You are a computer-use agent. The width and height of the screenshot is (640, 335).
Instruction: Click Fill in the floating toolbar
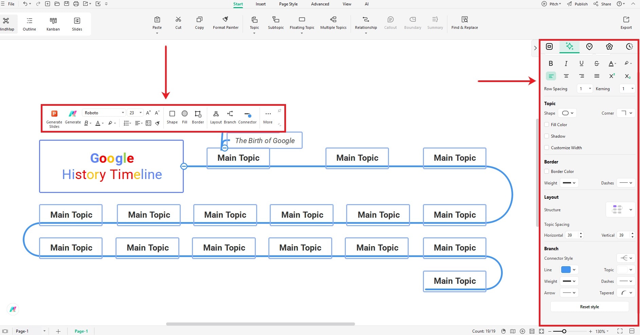pos(184,117)
